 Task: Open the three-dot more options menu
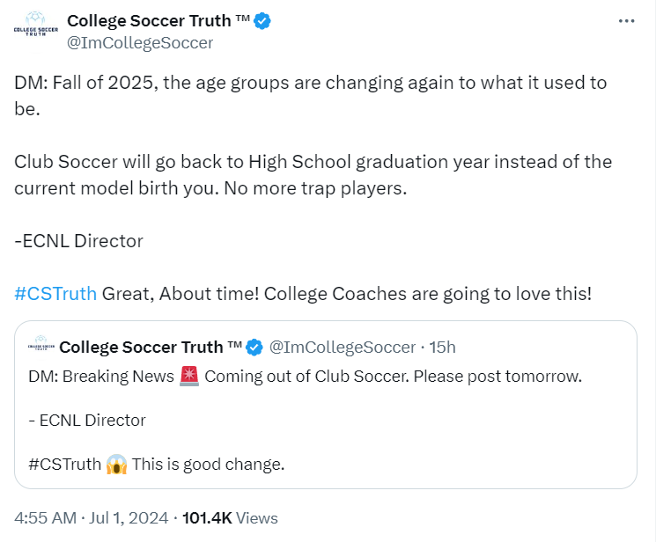pyautogui.click(x=626, y=22)
